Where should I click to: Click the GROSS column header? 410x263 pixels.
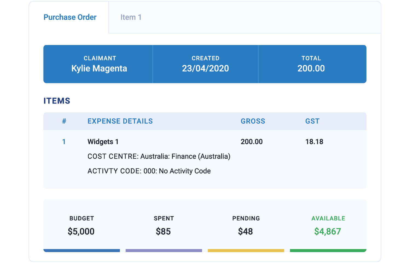click(253, 121)
